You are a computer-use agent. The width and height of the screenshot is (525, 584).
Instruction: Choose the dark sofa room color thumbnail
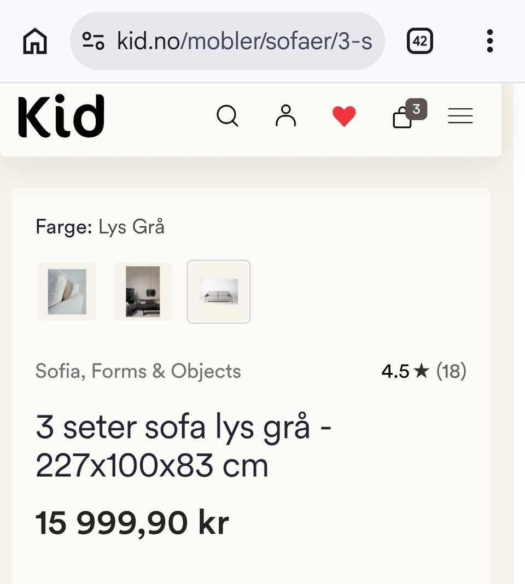143,291
